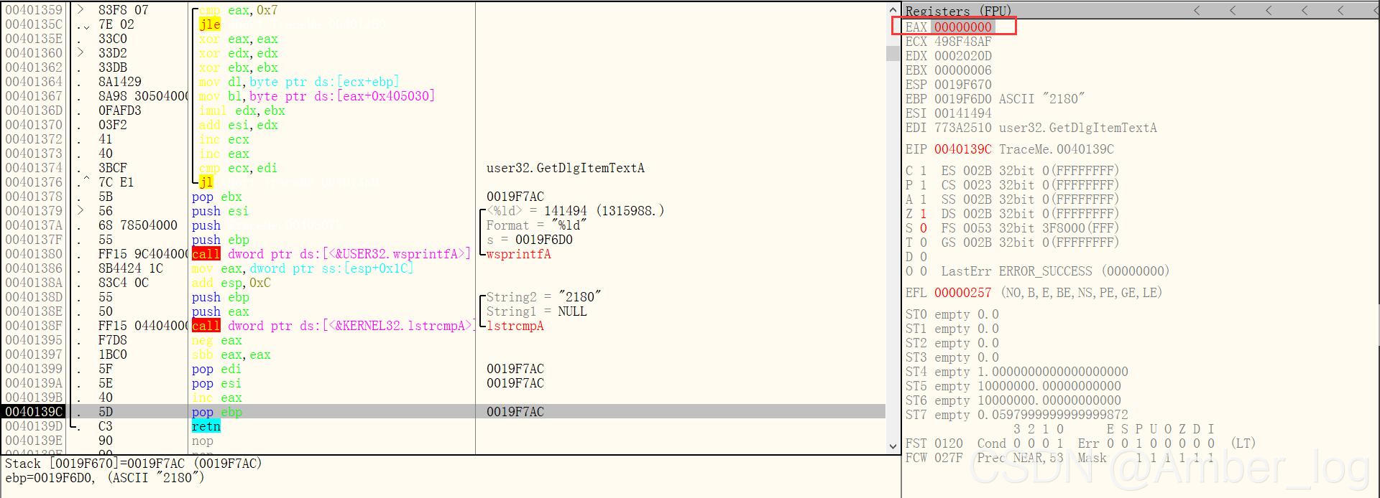Viewport: 1380px width, 498px height.
Task: Toggle the Z zero flag bit
Action: 924,214
